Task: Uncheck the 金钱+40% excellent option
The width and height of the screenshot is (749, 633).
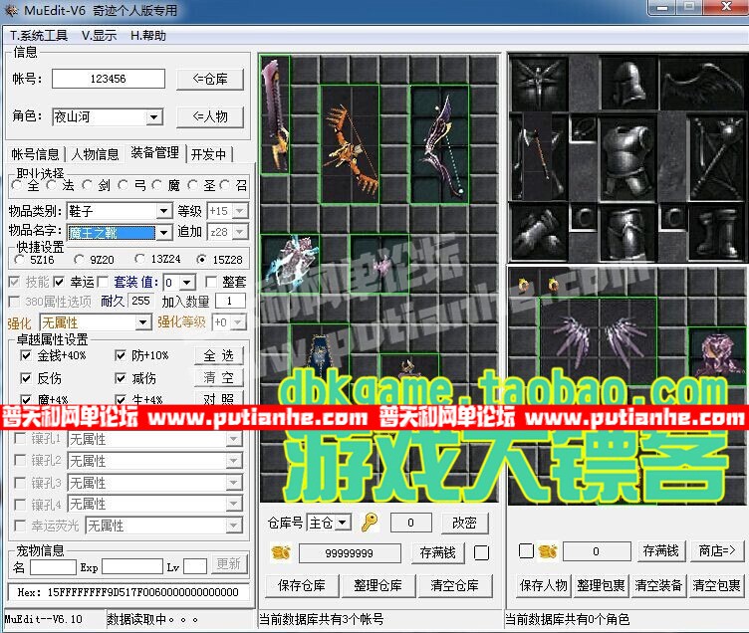Action: pyautogui.click(x=26, y=355)
